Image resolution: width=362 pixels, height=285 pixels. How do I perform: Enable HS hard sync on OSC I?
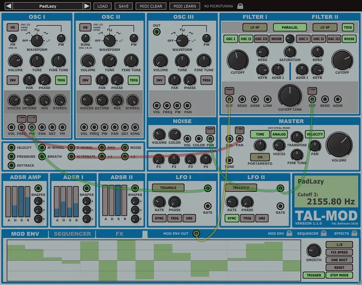pyautogui.click(x=13, y=28)
